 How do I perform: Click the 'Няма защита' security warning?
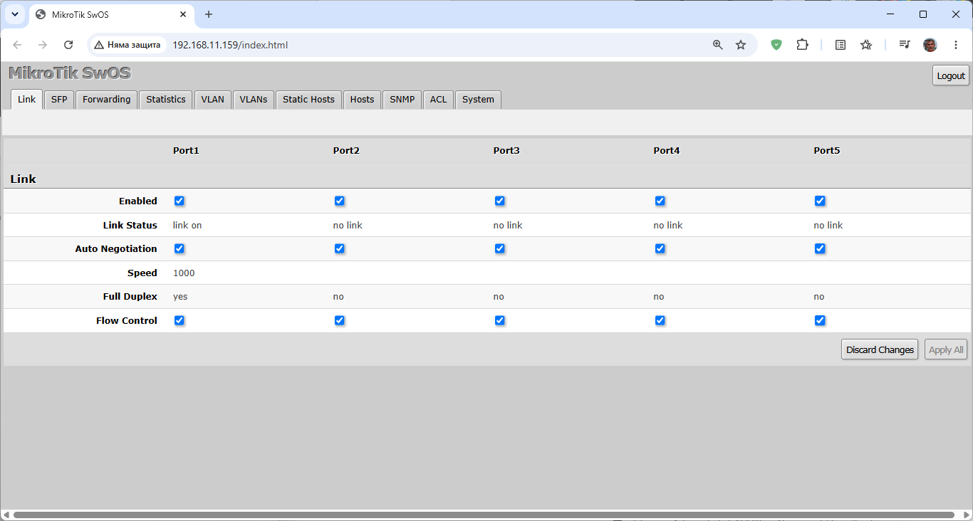[x=128, y=45]
